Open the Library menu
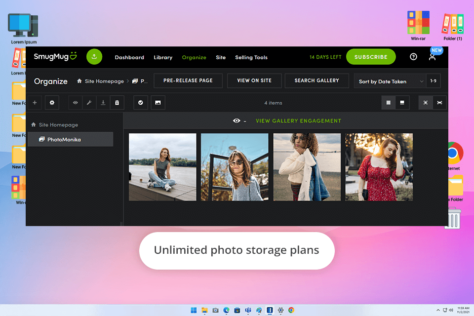This screenshot has width=474, height=316. click(163, 57)
